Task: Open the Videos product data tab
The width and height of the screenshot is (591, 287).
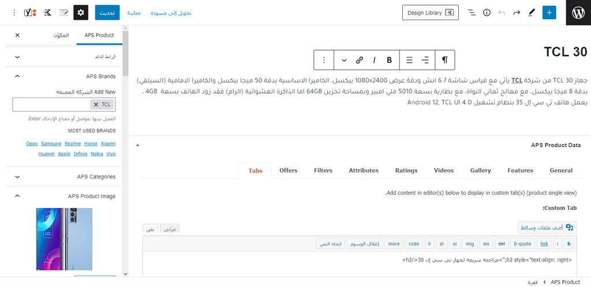Action: point(444,171)
